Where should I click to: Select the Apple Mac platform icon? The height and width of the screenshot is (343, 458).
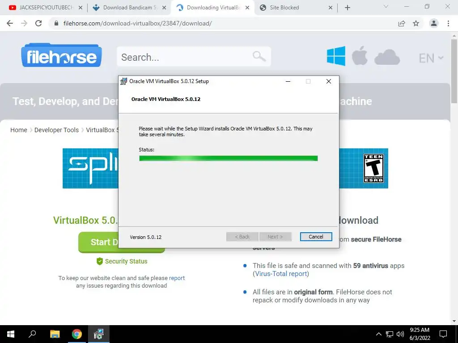(360, 55)
